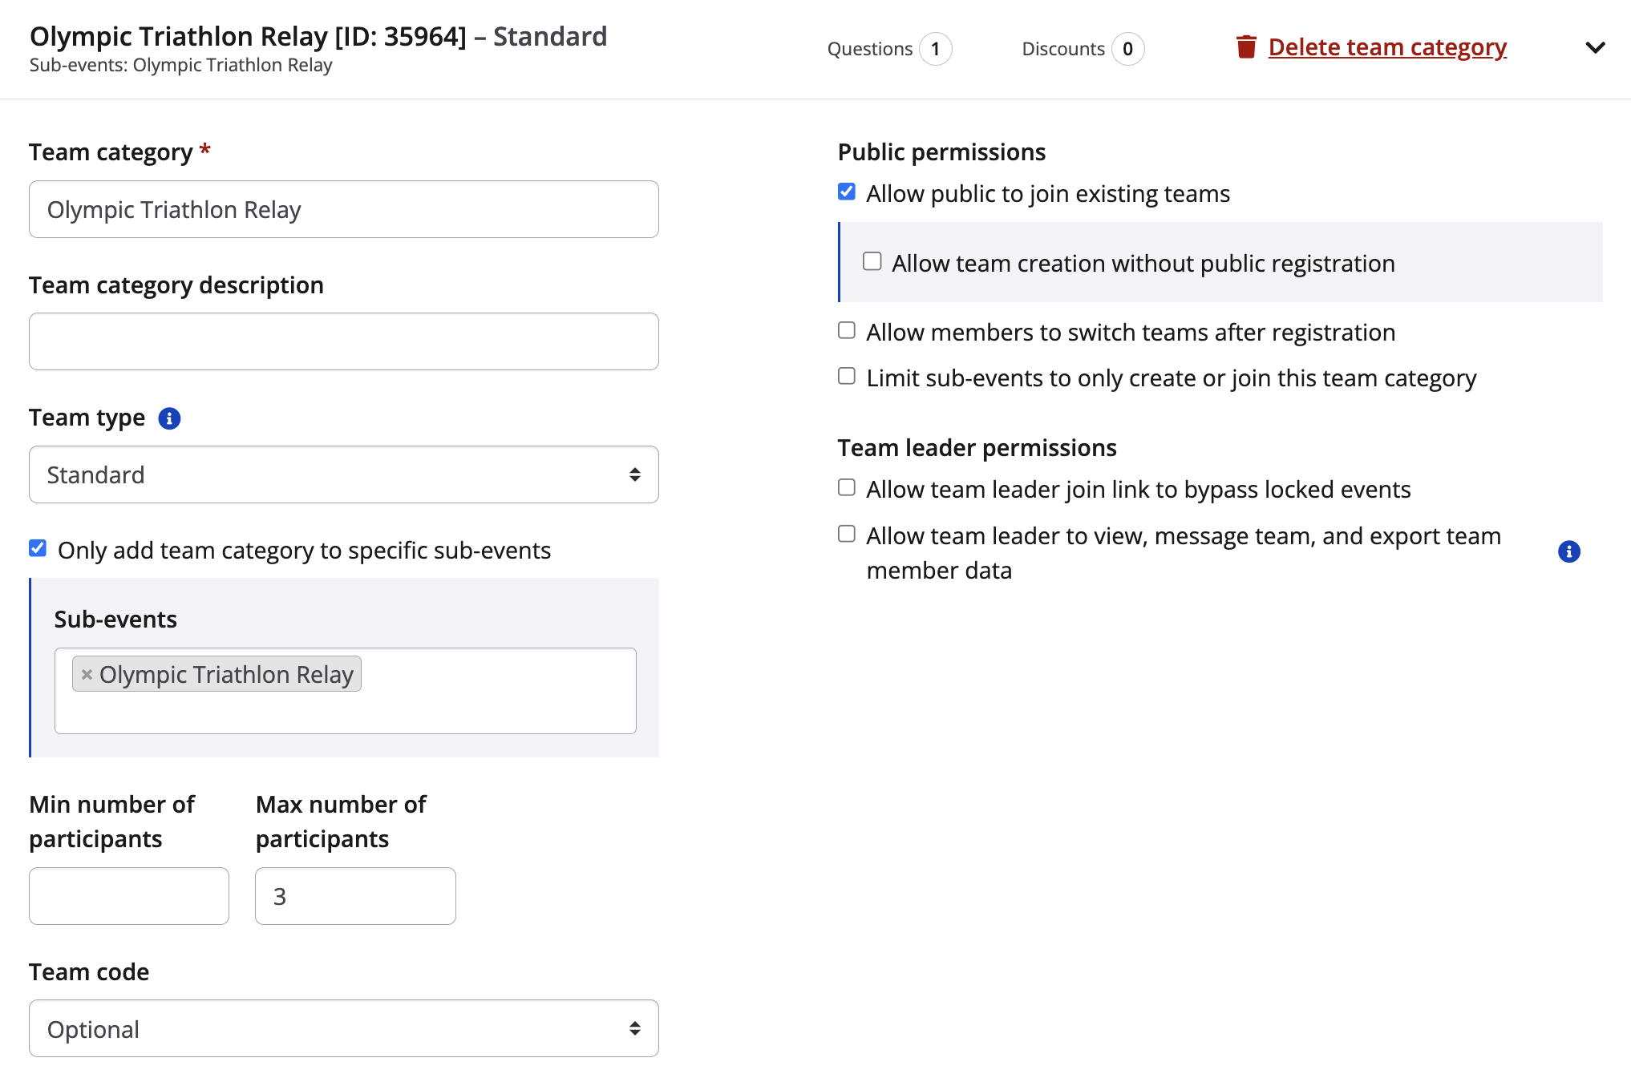Uncheck Only add team category to specific sub-events

(x=38, y=549)
